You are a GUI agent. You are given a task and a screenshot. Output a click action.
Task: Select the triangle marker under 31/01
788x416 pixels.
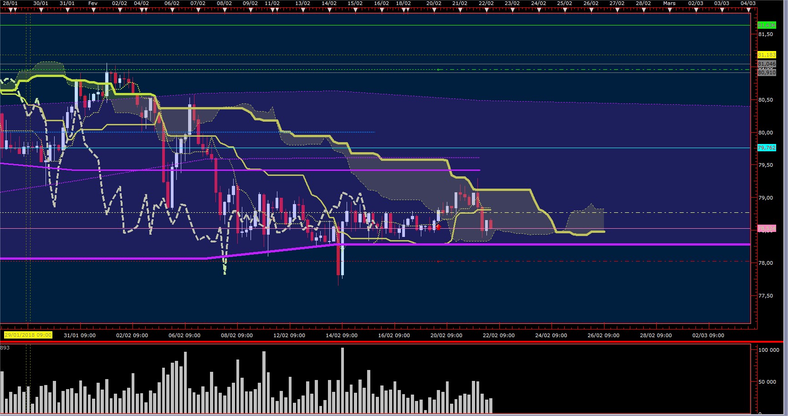67,10
